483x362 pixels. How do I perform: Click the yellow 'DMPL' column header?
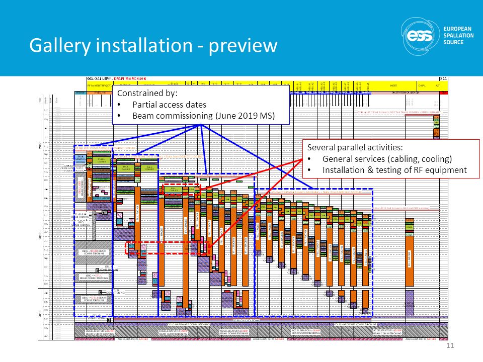422,85
